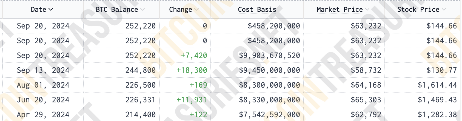Click the BTC Balance sort chevron
Image resolution: width=462 pixels, height=121 pixels.
[142, 10]
